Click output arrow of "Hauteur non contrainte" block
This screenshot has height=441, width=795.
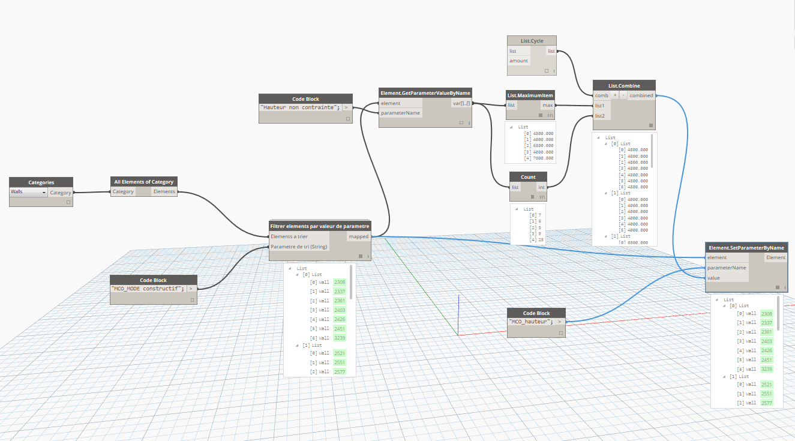point(347,107)
